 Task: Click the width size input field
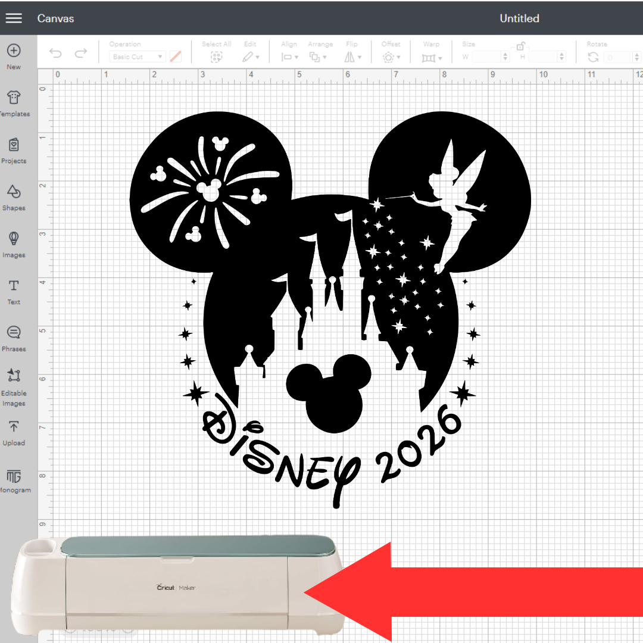(x=487, y=57)
